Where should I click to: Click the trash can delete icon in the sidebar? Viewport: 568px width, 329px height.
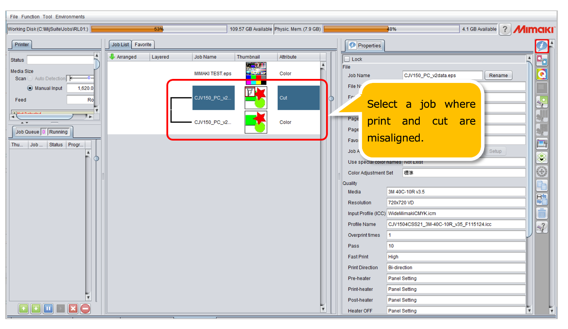(x=542, y=213)
